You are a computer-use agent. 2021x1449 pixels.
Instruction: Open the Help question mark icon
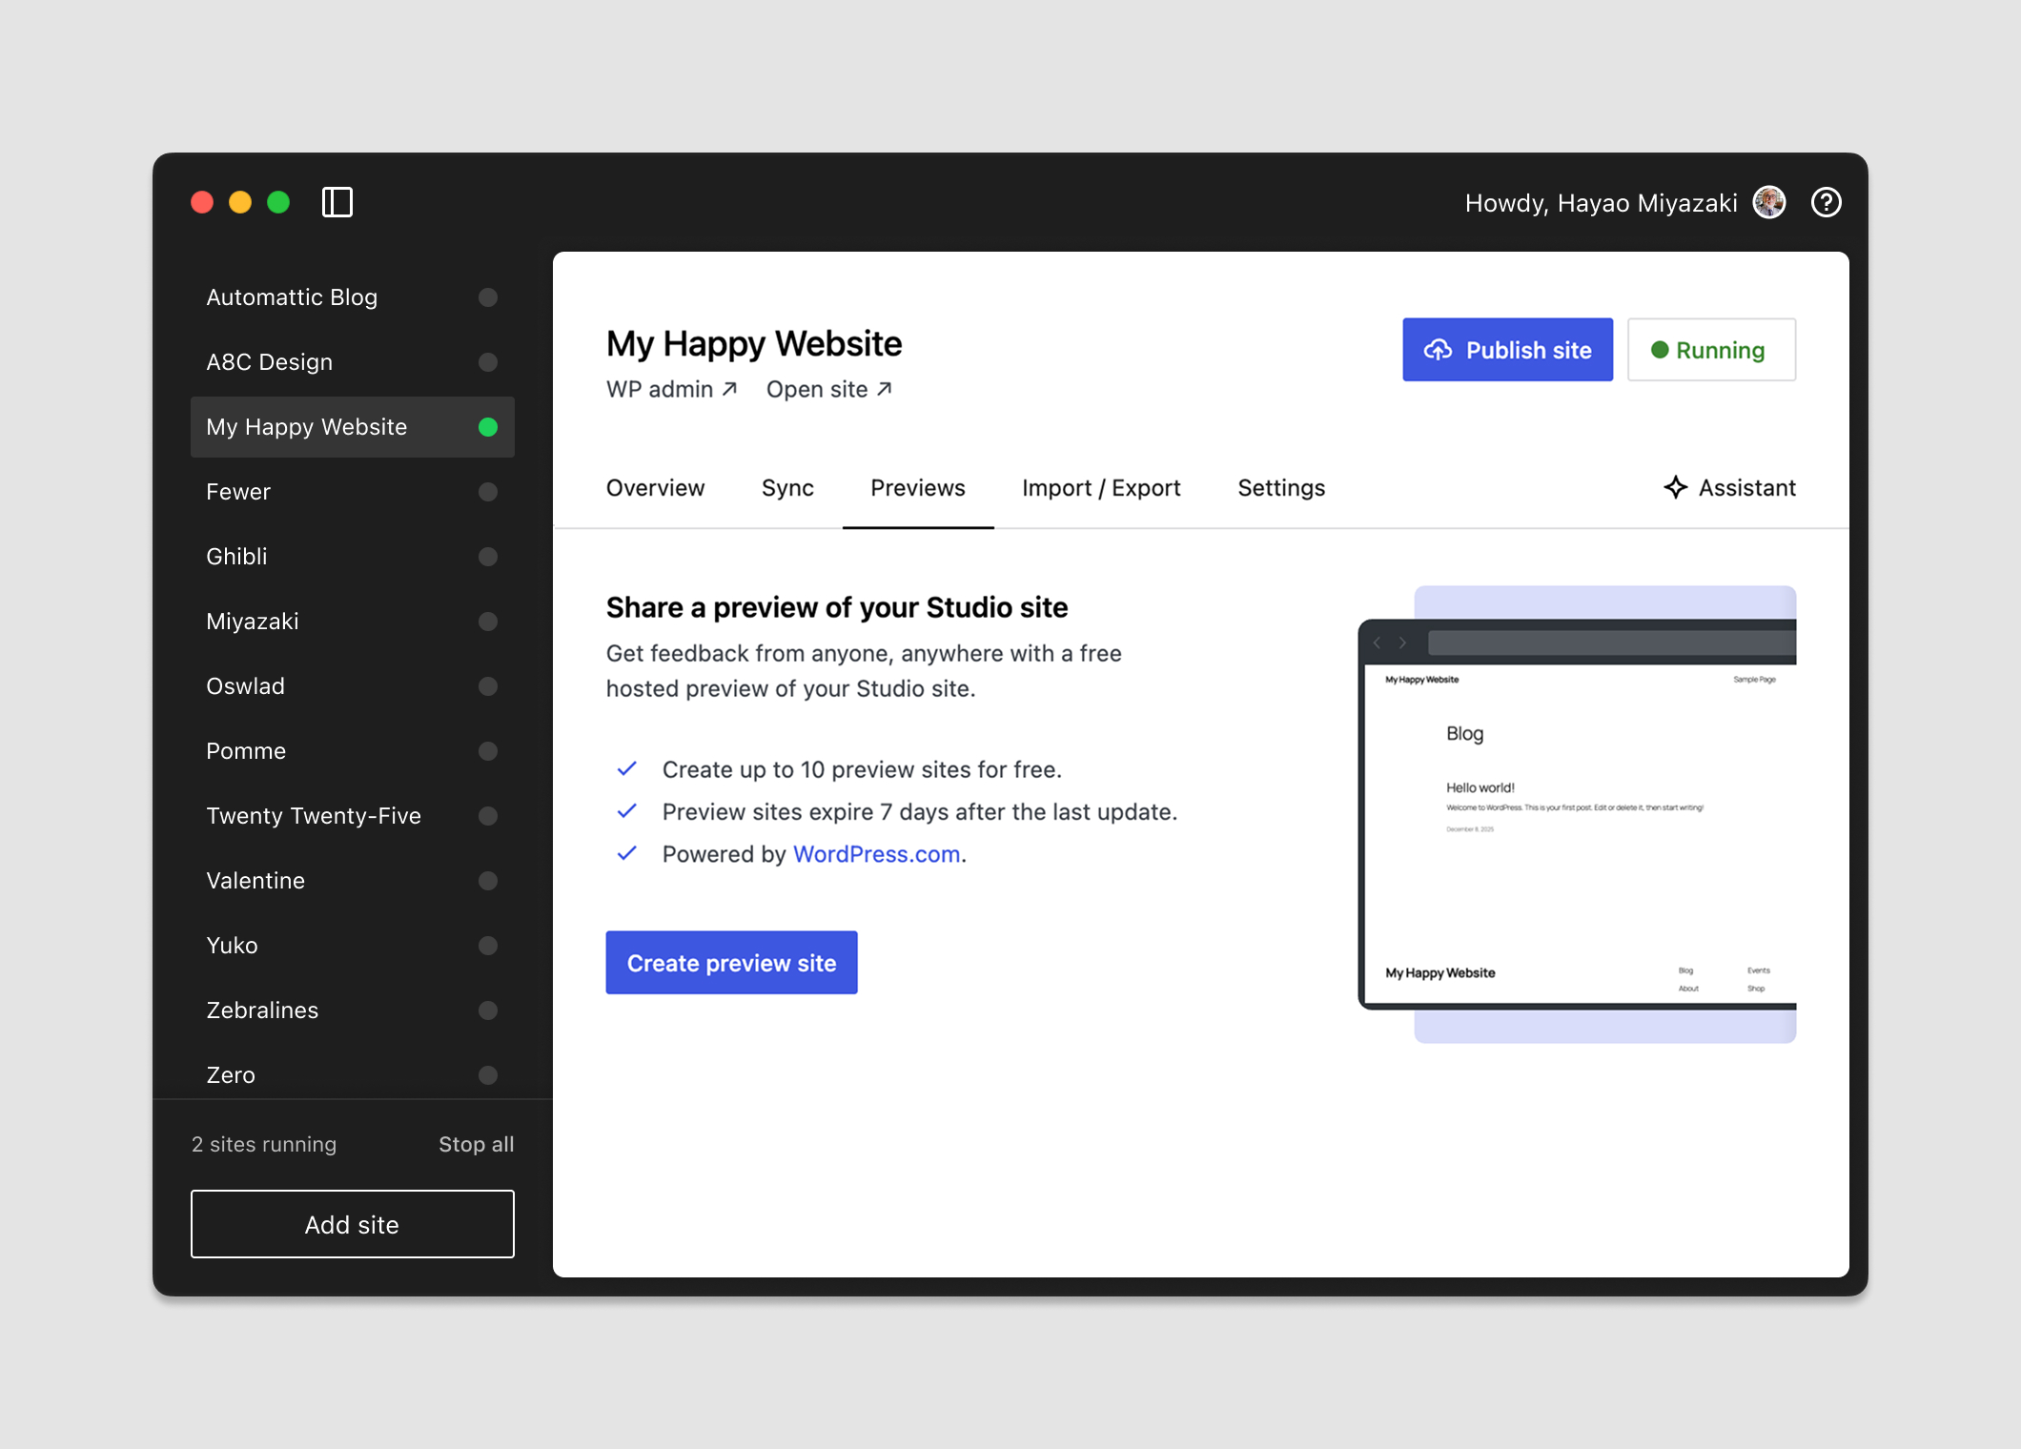click(x=1826, y=202)
